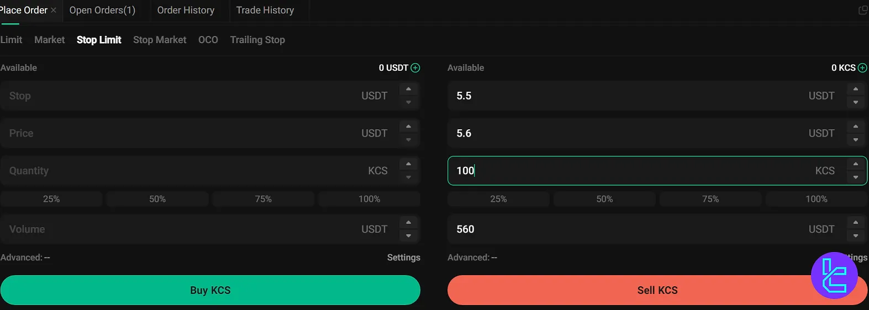Click the sell side 'Advanced: --' text

point(472,258)
